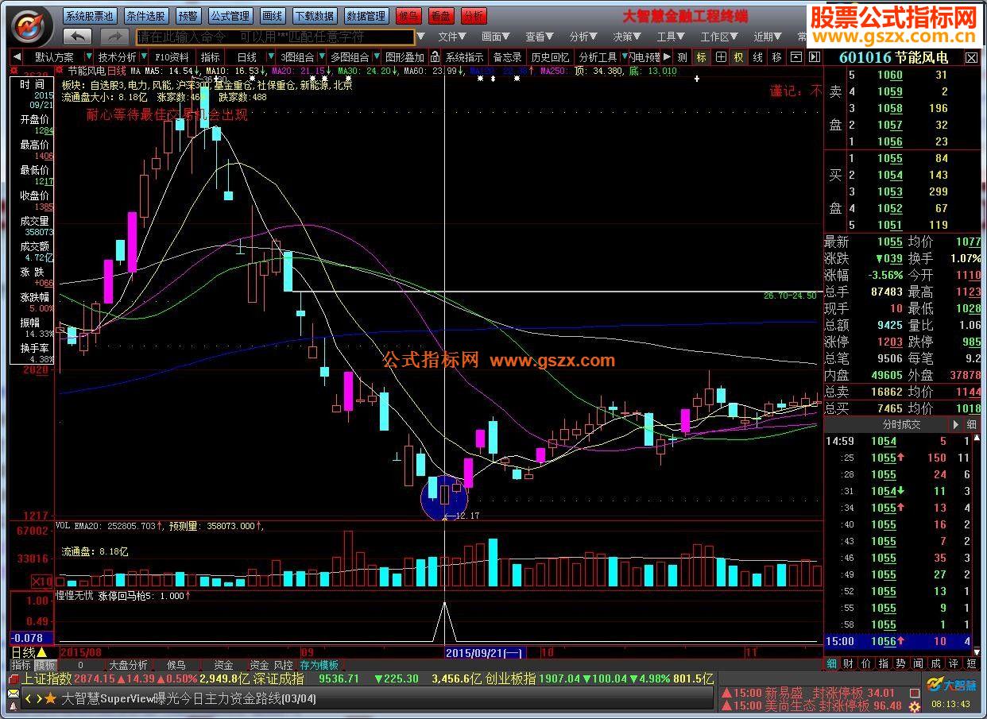The height and width of the screenshot is (719, 987).
Task: Click the skip-to-end panel icon
Action: 815,57
